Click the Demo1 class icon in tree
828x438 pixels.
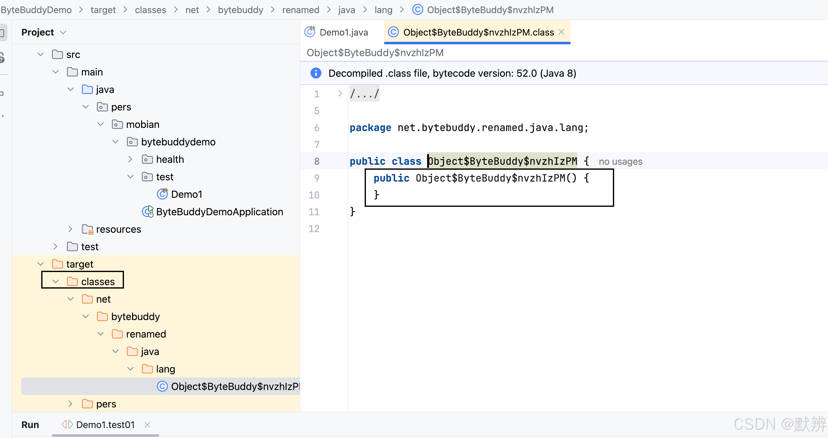pyautogui.click(x=162, y=194)
